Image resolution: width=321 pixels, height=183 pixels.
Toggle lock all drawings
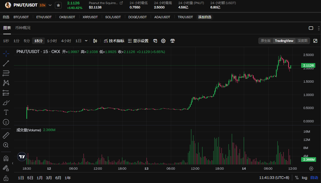6,178
